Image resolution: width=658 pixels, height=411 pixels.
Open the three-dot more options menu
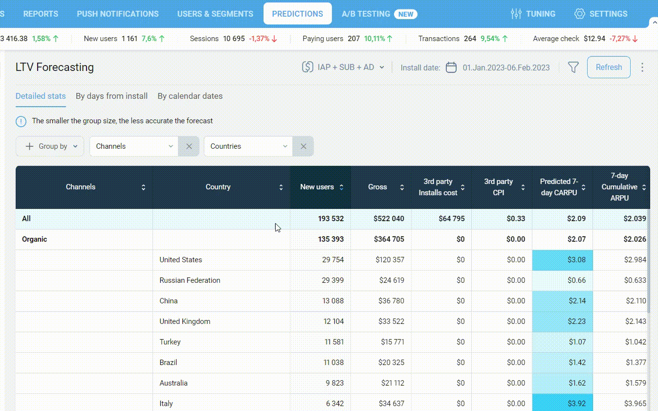pyautogui.click(x=642, y=68)
